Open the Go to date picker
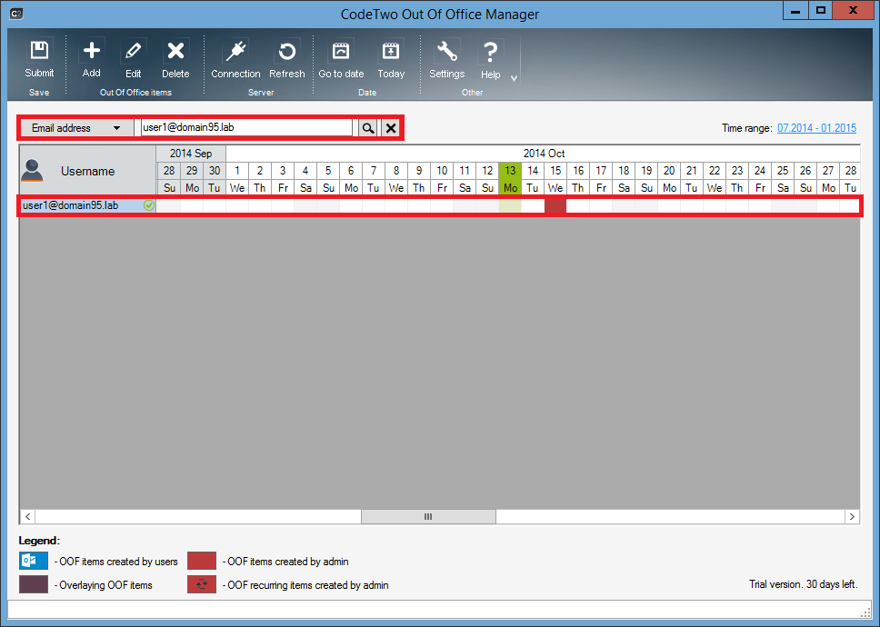Image resolution: width=880 pixels, height=627 pixels. click(341, 59)
